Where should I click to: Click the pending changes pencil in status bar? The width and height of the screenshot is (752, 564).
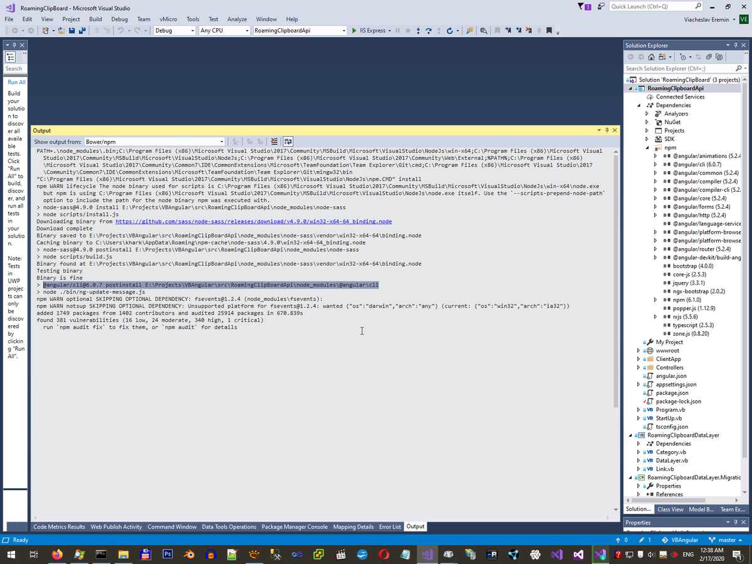click(x=645, y=540)
